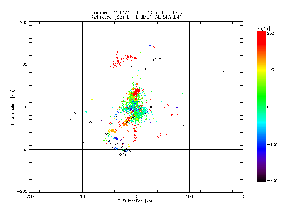Click the 'N-S location [km]' axis label

pyautogui.click(x=13, y=107)
